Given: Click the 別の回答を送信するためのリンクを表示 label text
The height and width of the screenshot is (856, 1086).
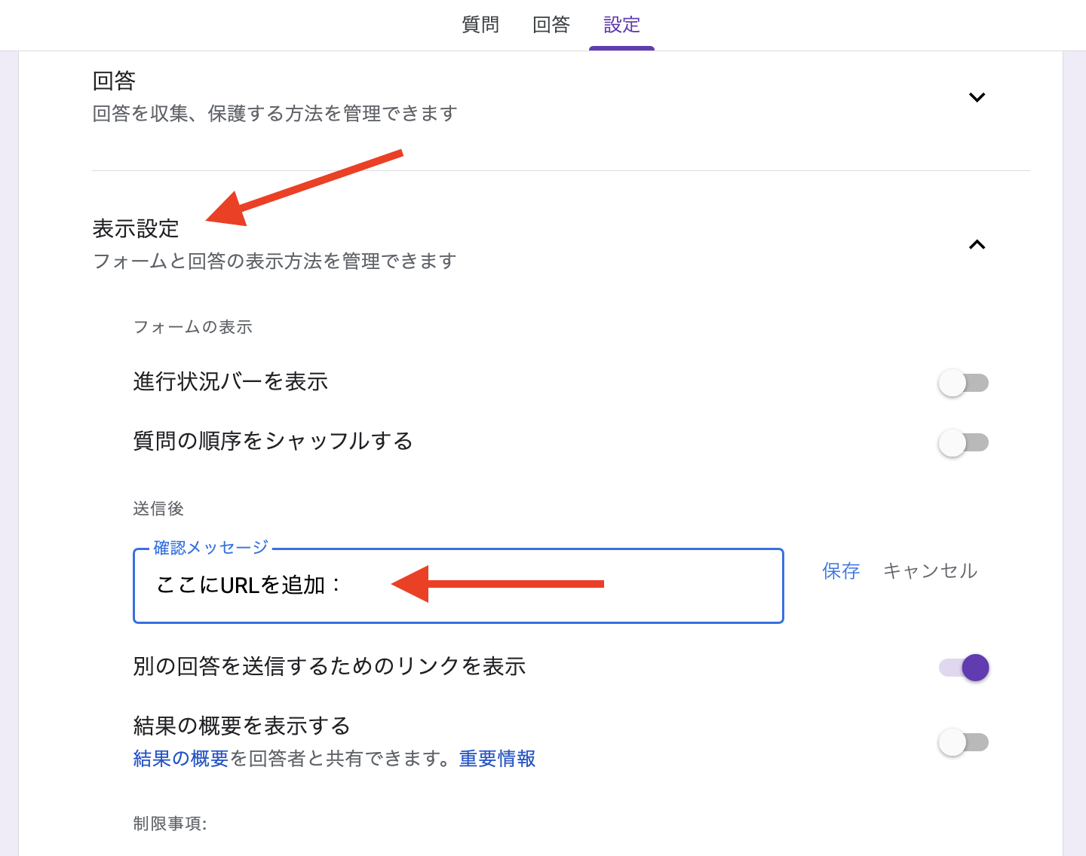Looking at the screenshot, I should (x=330, y=666).
